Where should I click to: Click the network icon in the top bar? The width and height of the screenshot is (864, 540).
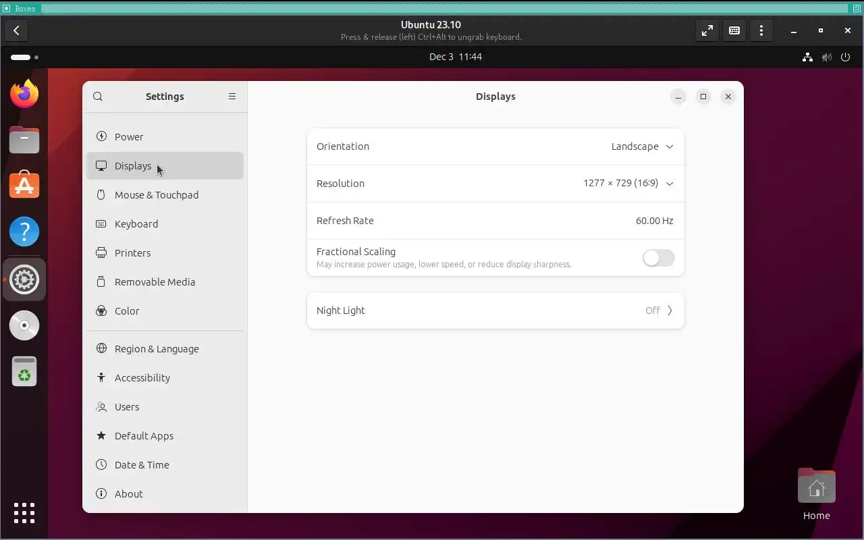pos(807,57)
